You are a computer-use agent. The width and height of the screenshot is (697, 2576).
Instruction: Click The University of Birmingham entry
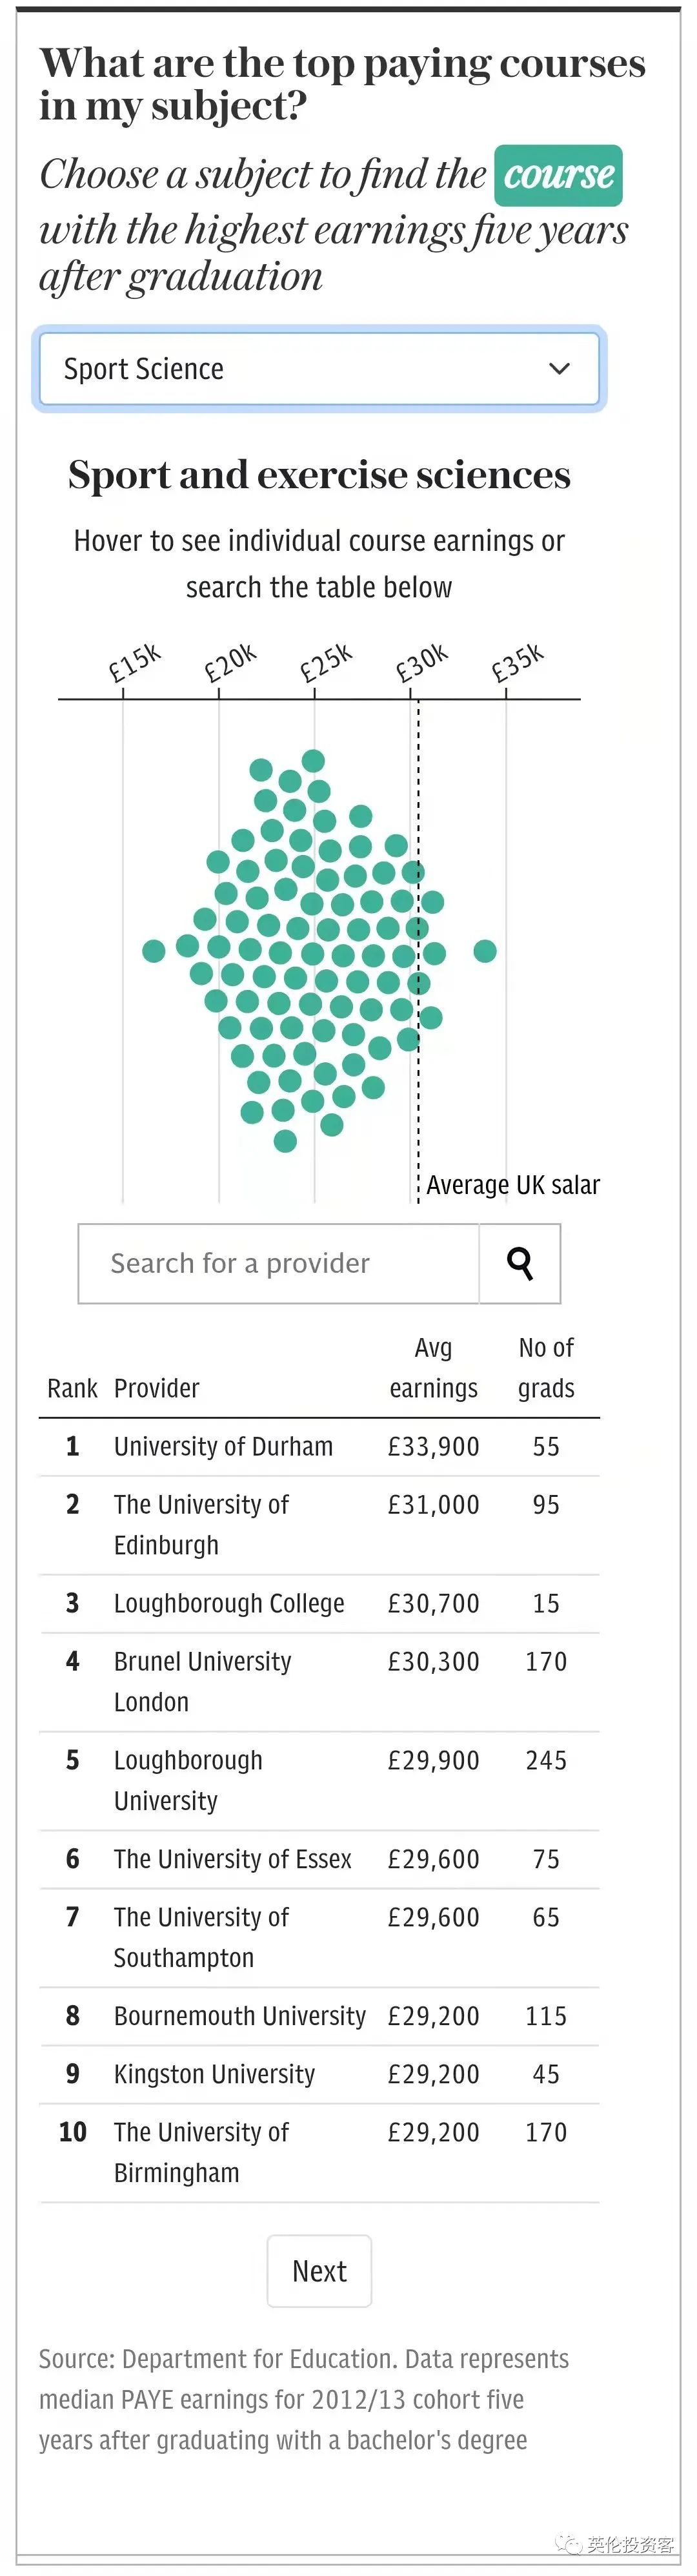click(201, 2153)
